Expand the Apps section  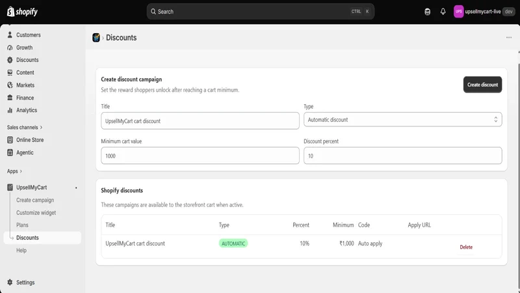14,171
